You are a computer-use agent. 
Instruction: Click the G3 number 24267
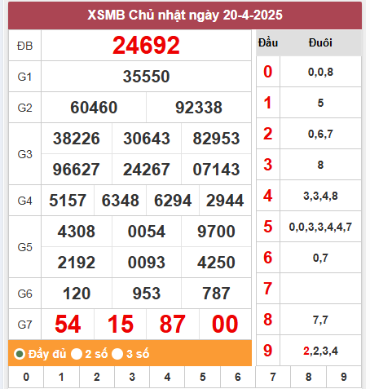[147, 170]
